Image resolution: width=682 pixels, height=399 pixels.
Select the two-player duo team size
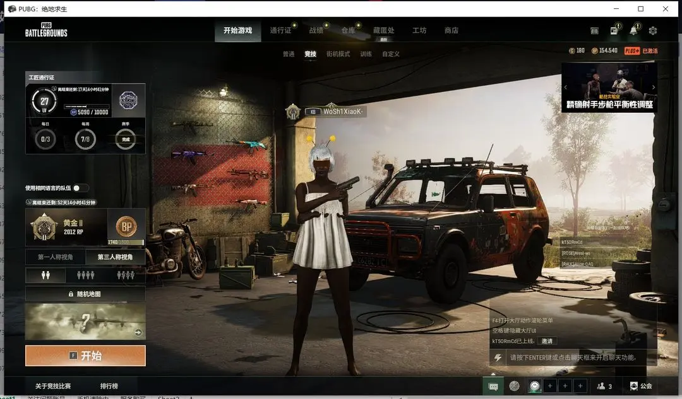click(x=45, y=275)
